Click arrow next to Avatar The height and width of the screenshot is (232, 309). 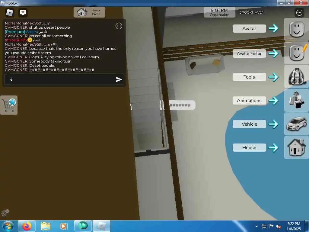pos(273,28)
